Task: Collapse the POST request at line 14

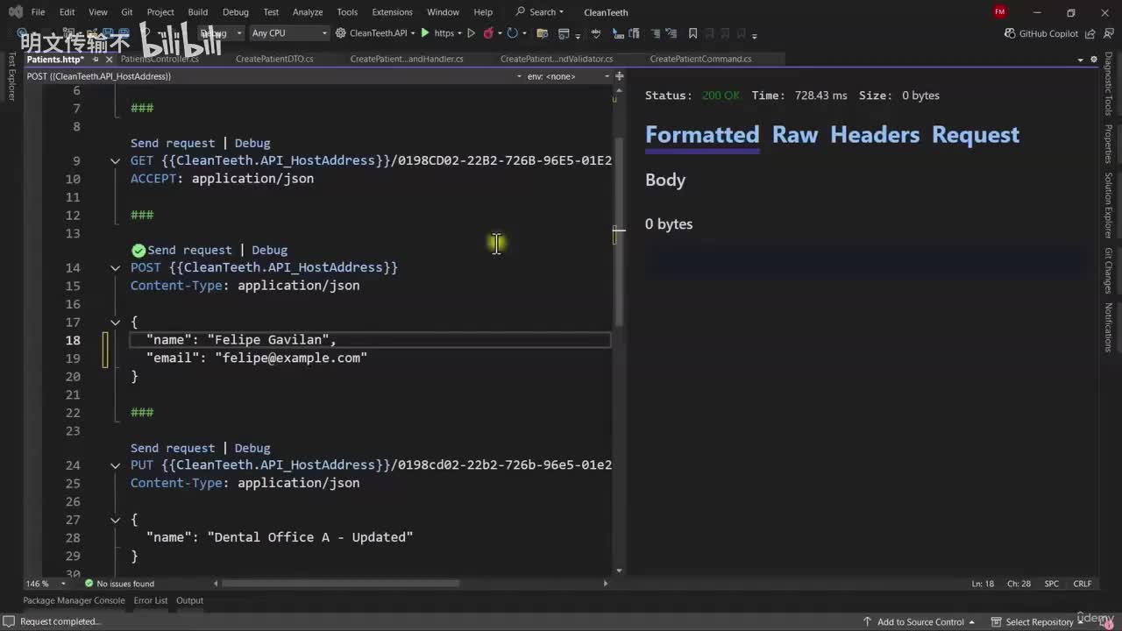Action: coord(115,268)
